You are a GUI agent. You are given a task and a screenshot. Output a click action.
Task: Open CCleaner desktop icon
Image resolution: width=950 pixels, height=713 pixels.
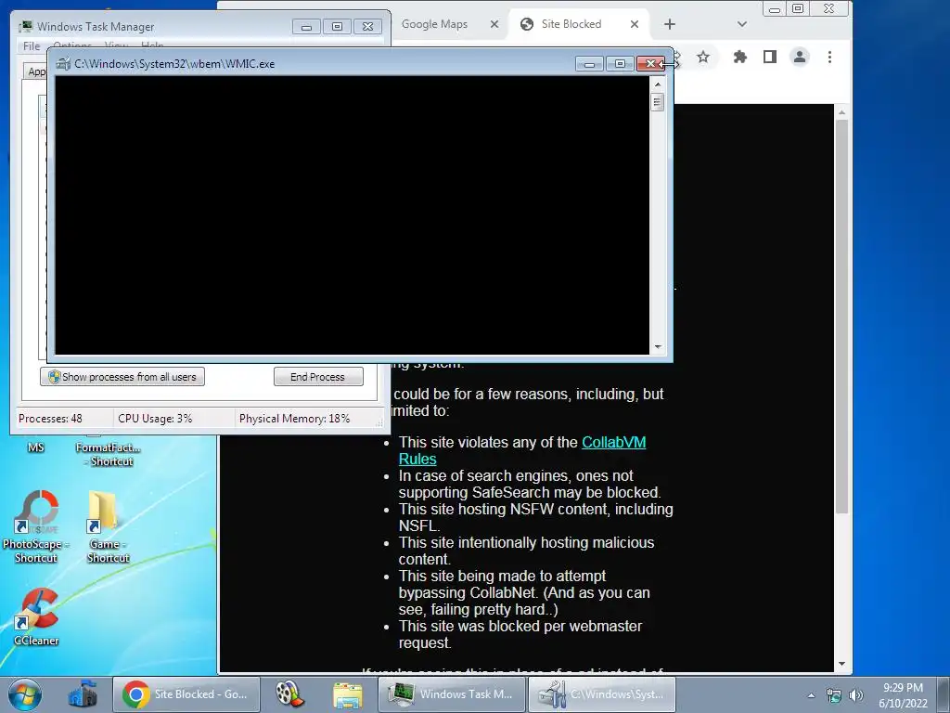(36, 616)
